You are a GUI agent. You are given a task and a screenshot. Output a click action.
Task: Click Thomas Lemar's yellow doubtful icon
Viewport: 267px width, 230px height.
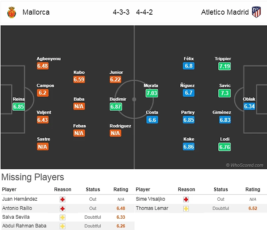point(186,208)
